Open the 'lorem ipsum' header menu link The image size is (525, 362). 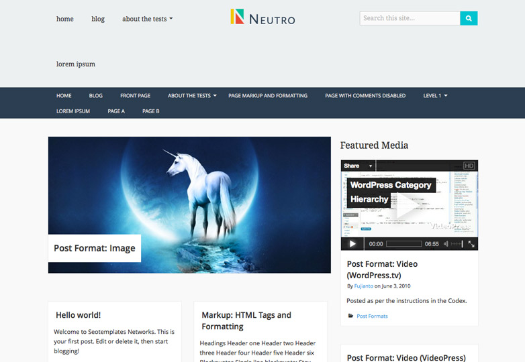click(76, 64)
